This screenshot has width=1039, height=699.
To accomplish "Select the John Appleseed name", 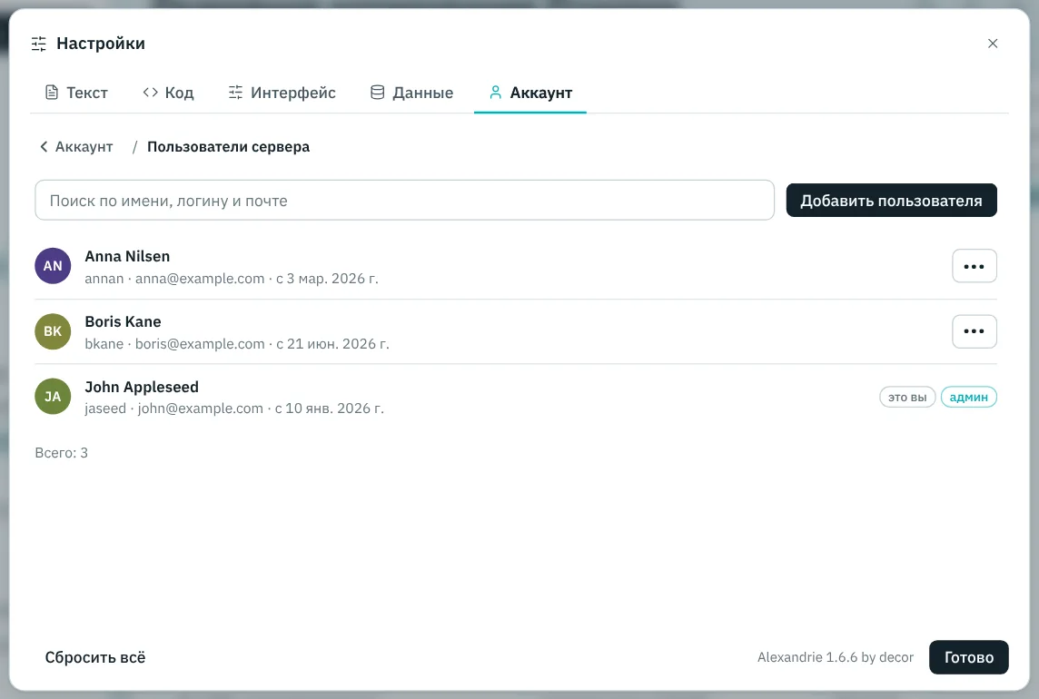I will (142, 387).
